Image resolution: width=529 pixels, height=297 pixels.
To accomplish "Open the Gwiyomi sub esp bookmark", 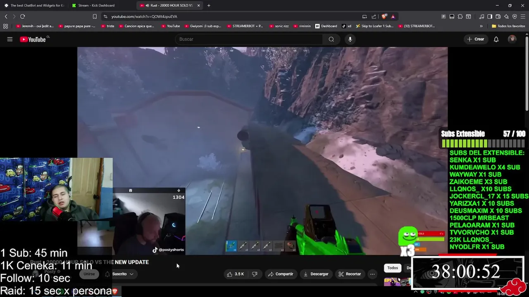I will tap(203, 26).
